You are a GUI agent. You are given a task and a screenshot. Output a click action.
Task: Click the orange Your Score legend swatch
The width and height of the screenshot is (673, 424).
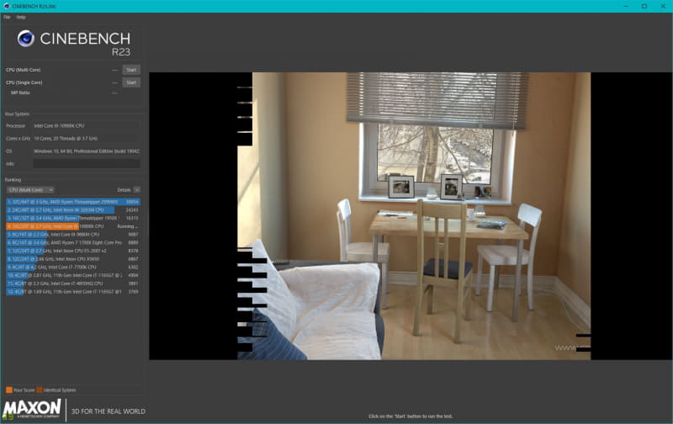click(x=9, y=390)
